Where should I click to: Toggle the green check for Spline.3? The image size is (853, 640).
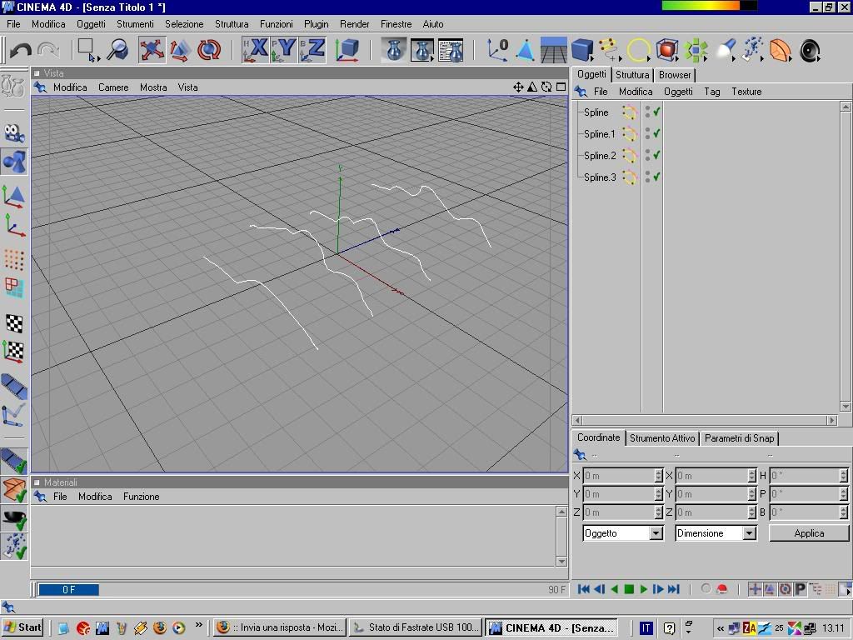coord(657,177)
